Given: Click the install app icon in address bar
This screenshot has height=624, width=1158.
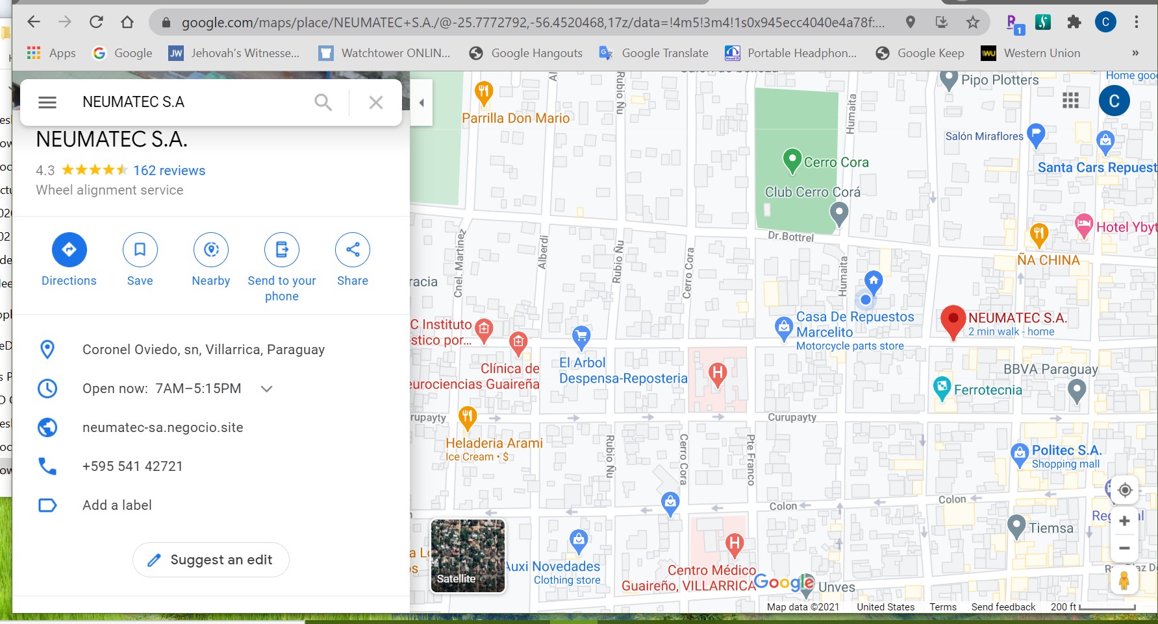Looking at the screenshot, I should 941,23.
